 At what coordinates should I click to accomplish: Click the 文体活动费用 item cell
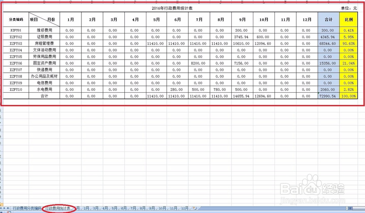(44, 50)
